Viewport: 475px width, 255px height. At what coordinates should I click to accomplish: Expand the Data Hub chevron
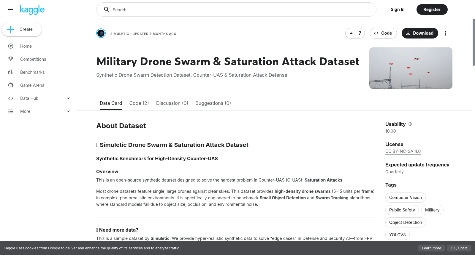[68, 98]
